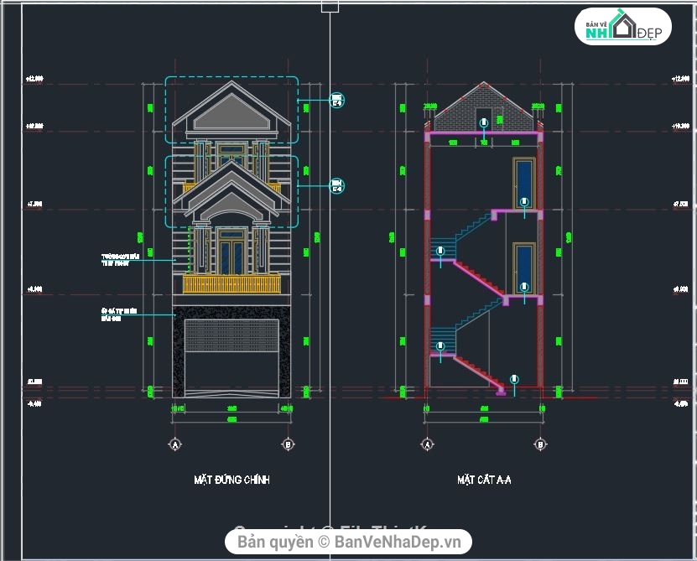Select the level marker on the upper stair landing
This screenshot has height=561, width=697.
[439, 250]
